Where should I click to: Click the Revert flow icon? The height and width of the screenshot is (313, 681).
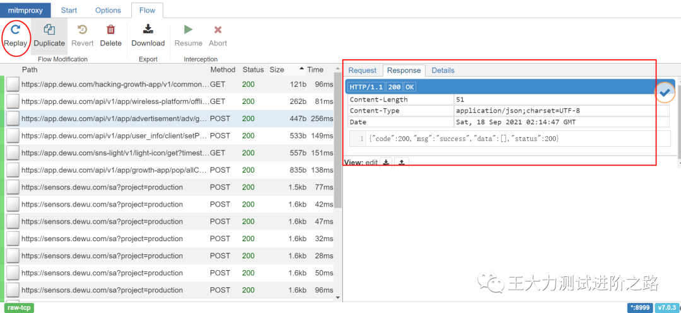coord(83,30)
